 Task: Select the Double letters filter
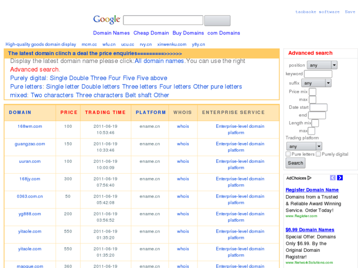(100, 87)
